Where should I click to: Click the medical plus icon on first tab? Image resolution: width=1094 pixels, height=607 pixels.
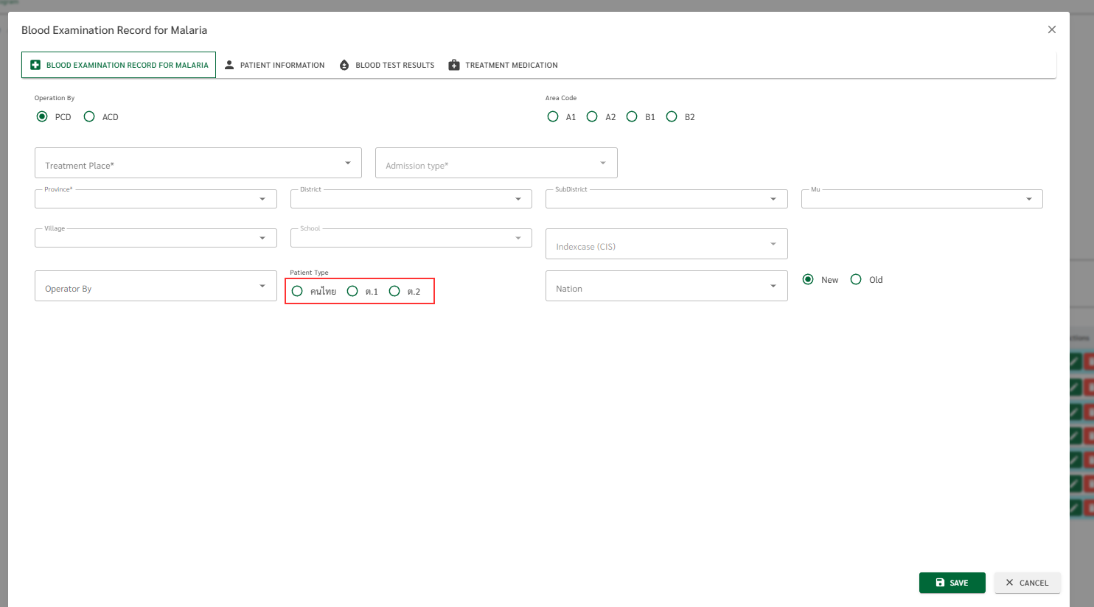pyautogui.click(x=35, y=65)
